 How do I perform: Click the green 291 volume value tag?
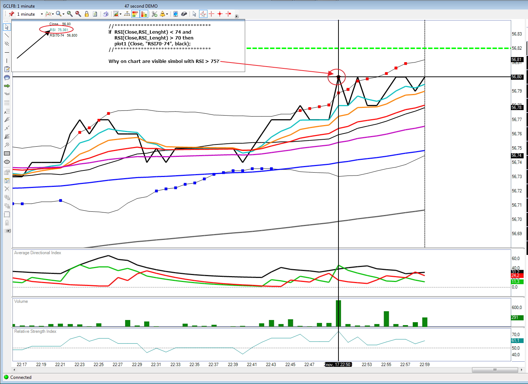click(517, 317)
